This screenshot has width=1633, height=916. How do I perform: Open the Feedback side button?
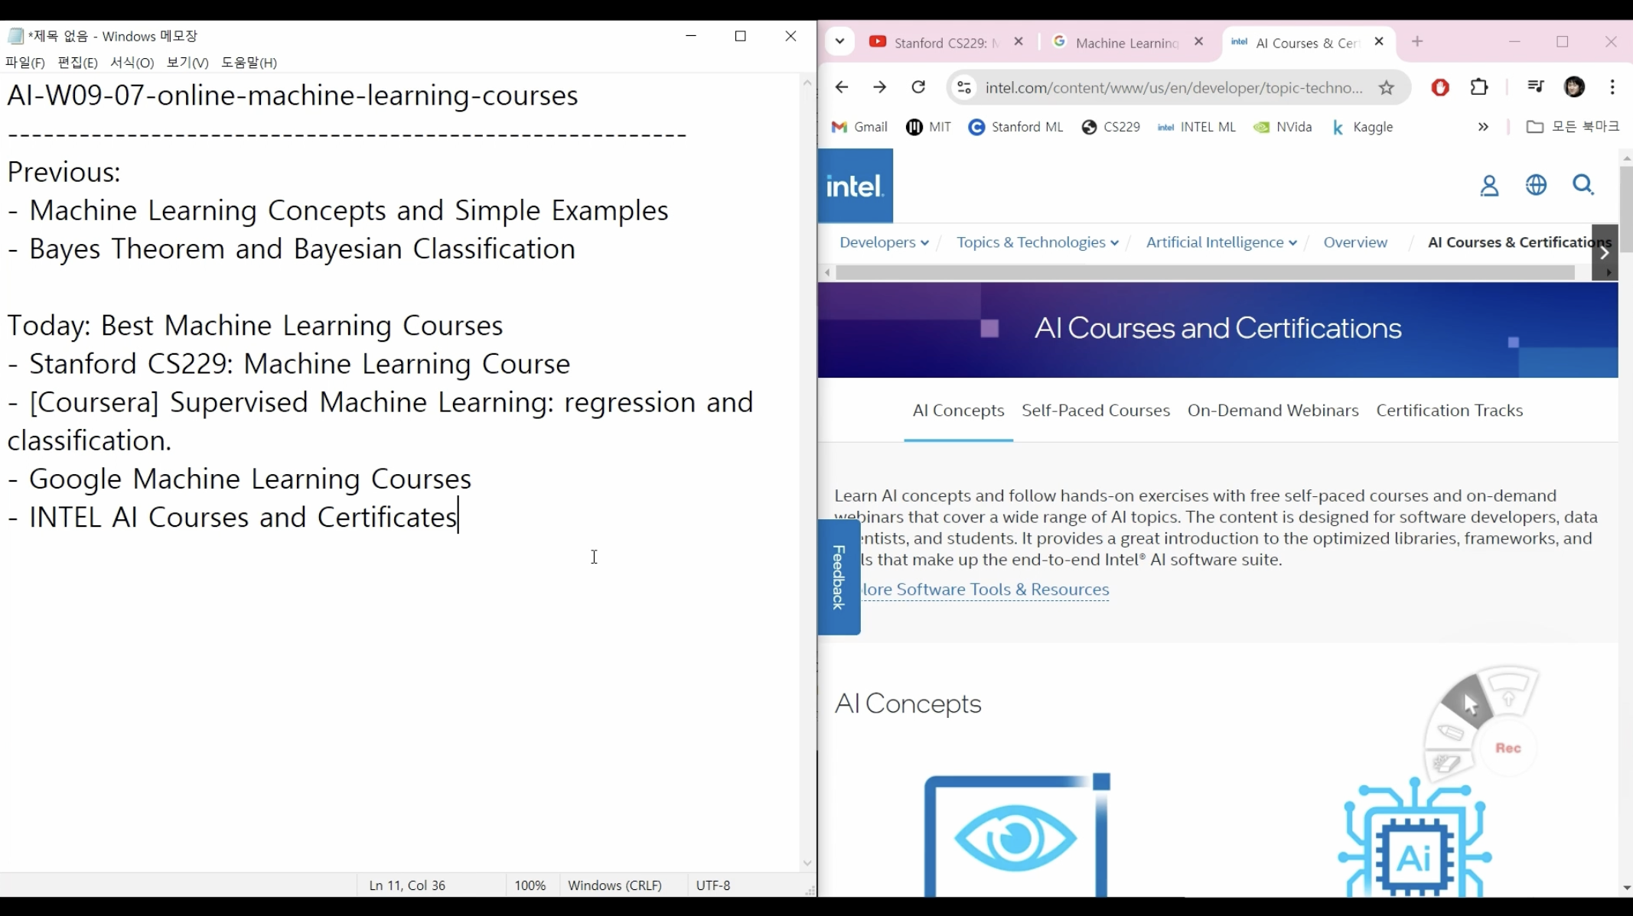[x=839, y=577]
